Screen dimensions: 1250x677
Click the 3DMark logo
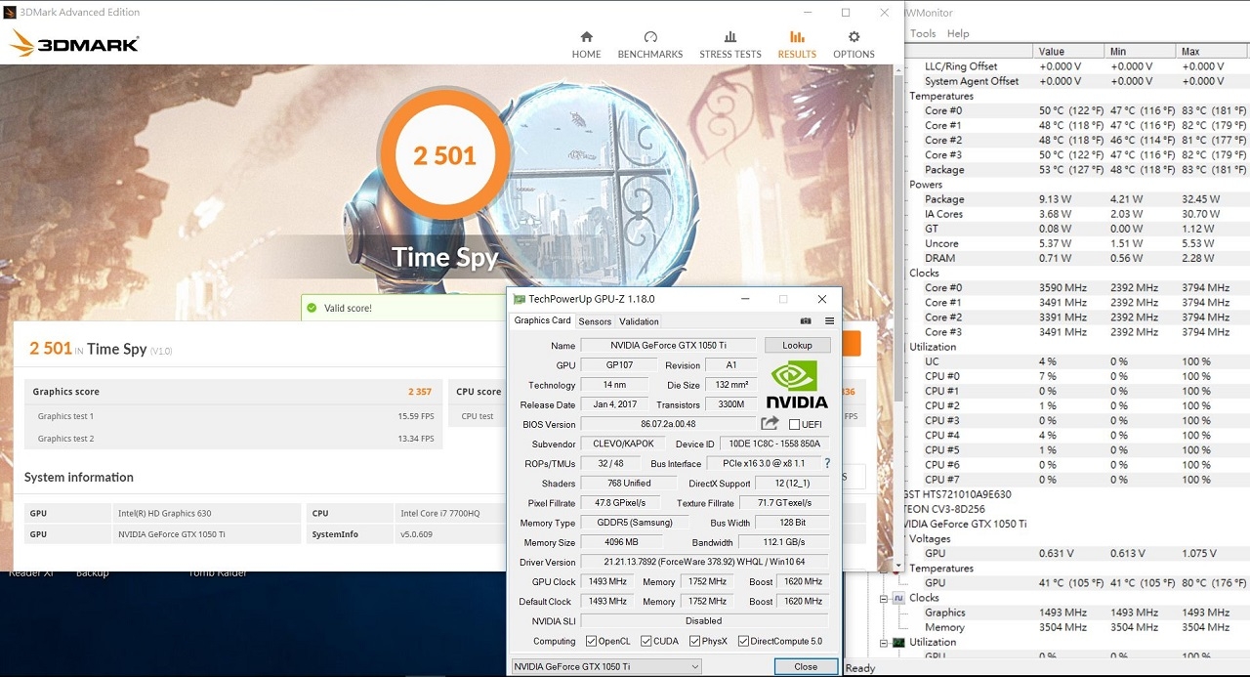point(74,43)
